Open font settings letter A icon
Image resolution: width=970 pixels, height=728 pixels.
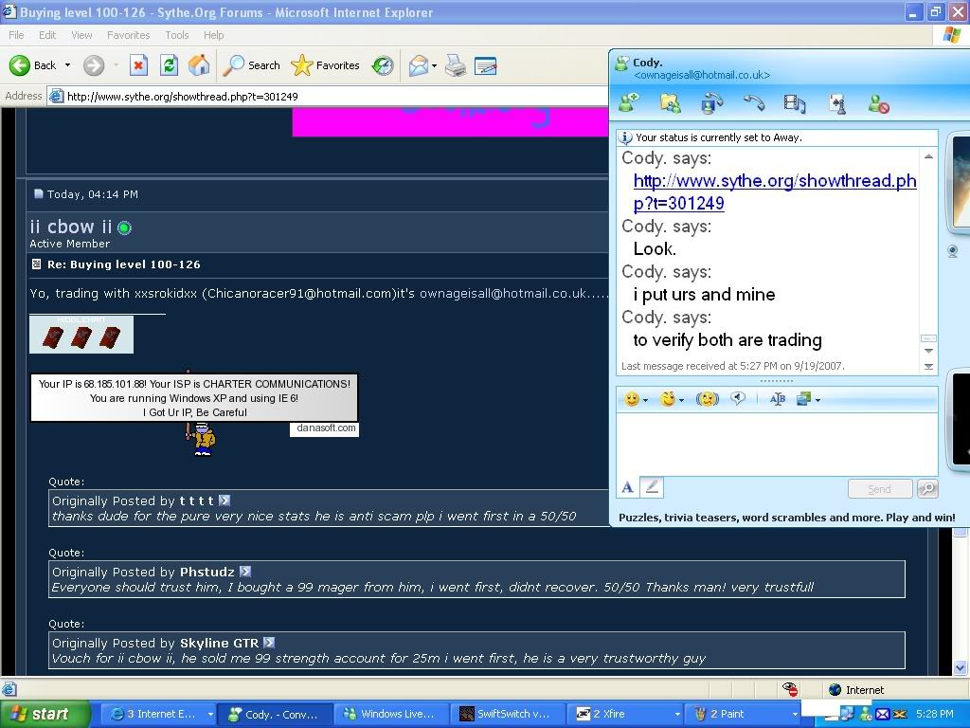[627, 488]
